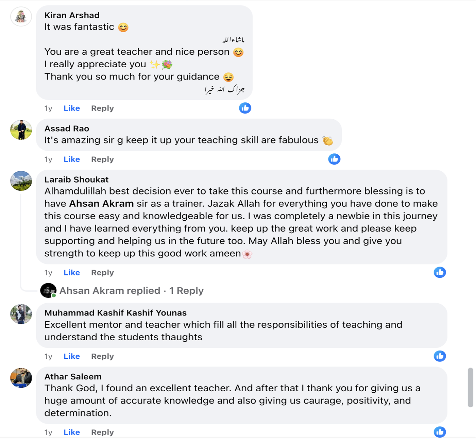Open reactions on Laraib Shoukat's comment
The height and width of the screenshot is (442, 476).
point(440,272)
